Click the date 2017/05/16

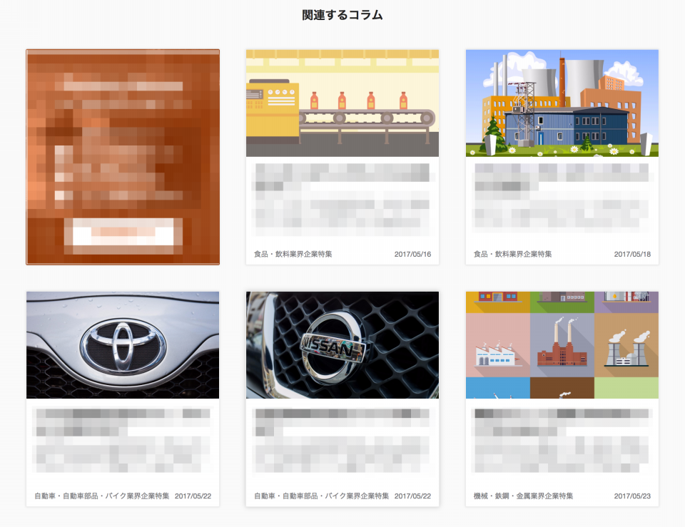tap(413, 254)
